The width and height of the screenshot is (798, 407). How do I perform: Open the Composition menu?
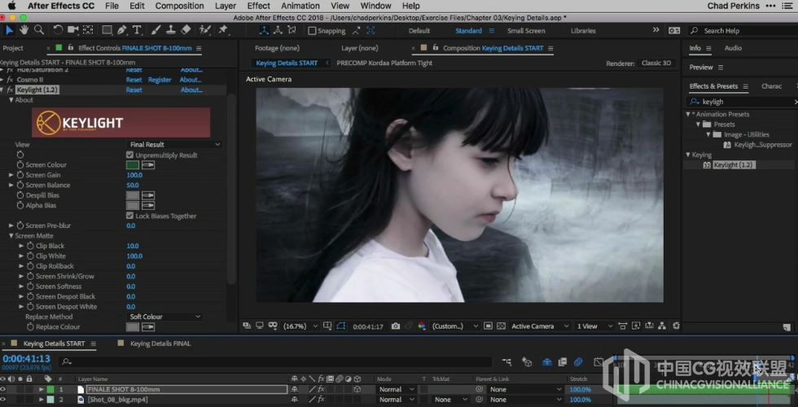[179, 7]
